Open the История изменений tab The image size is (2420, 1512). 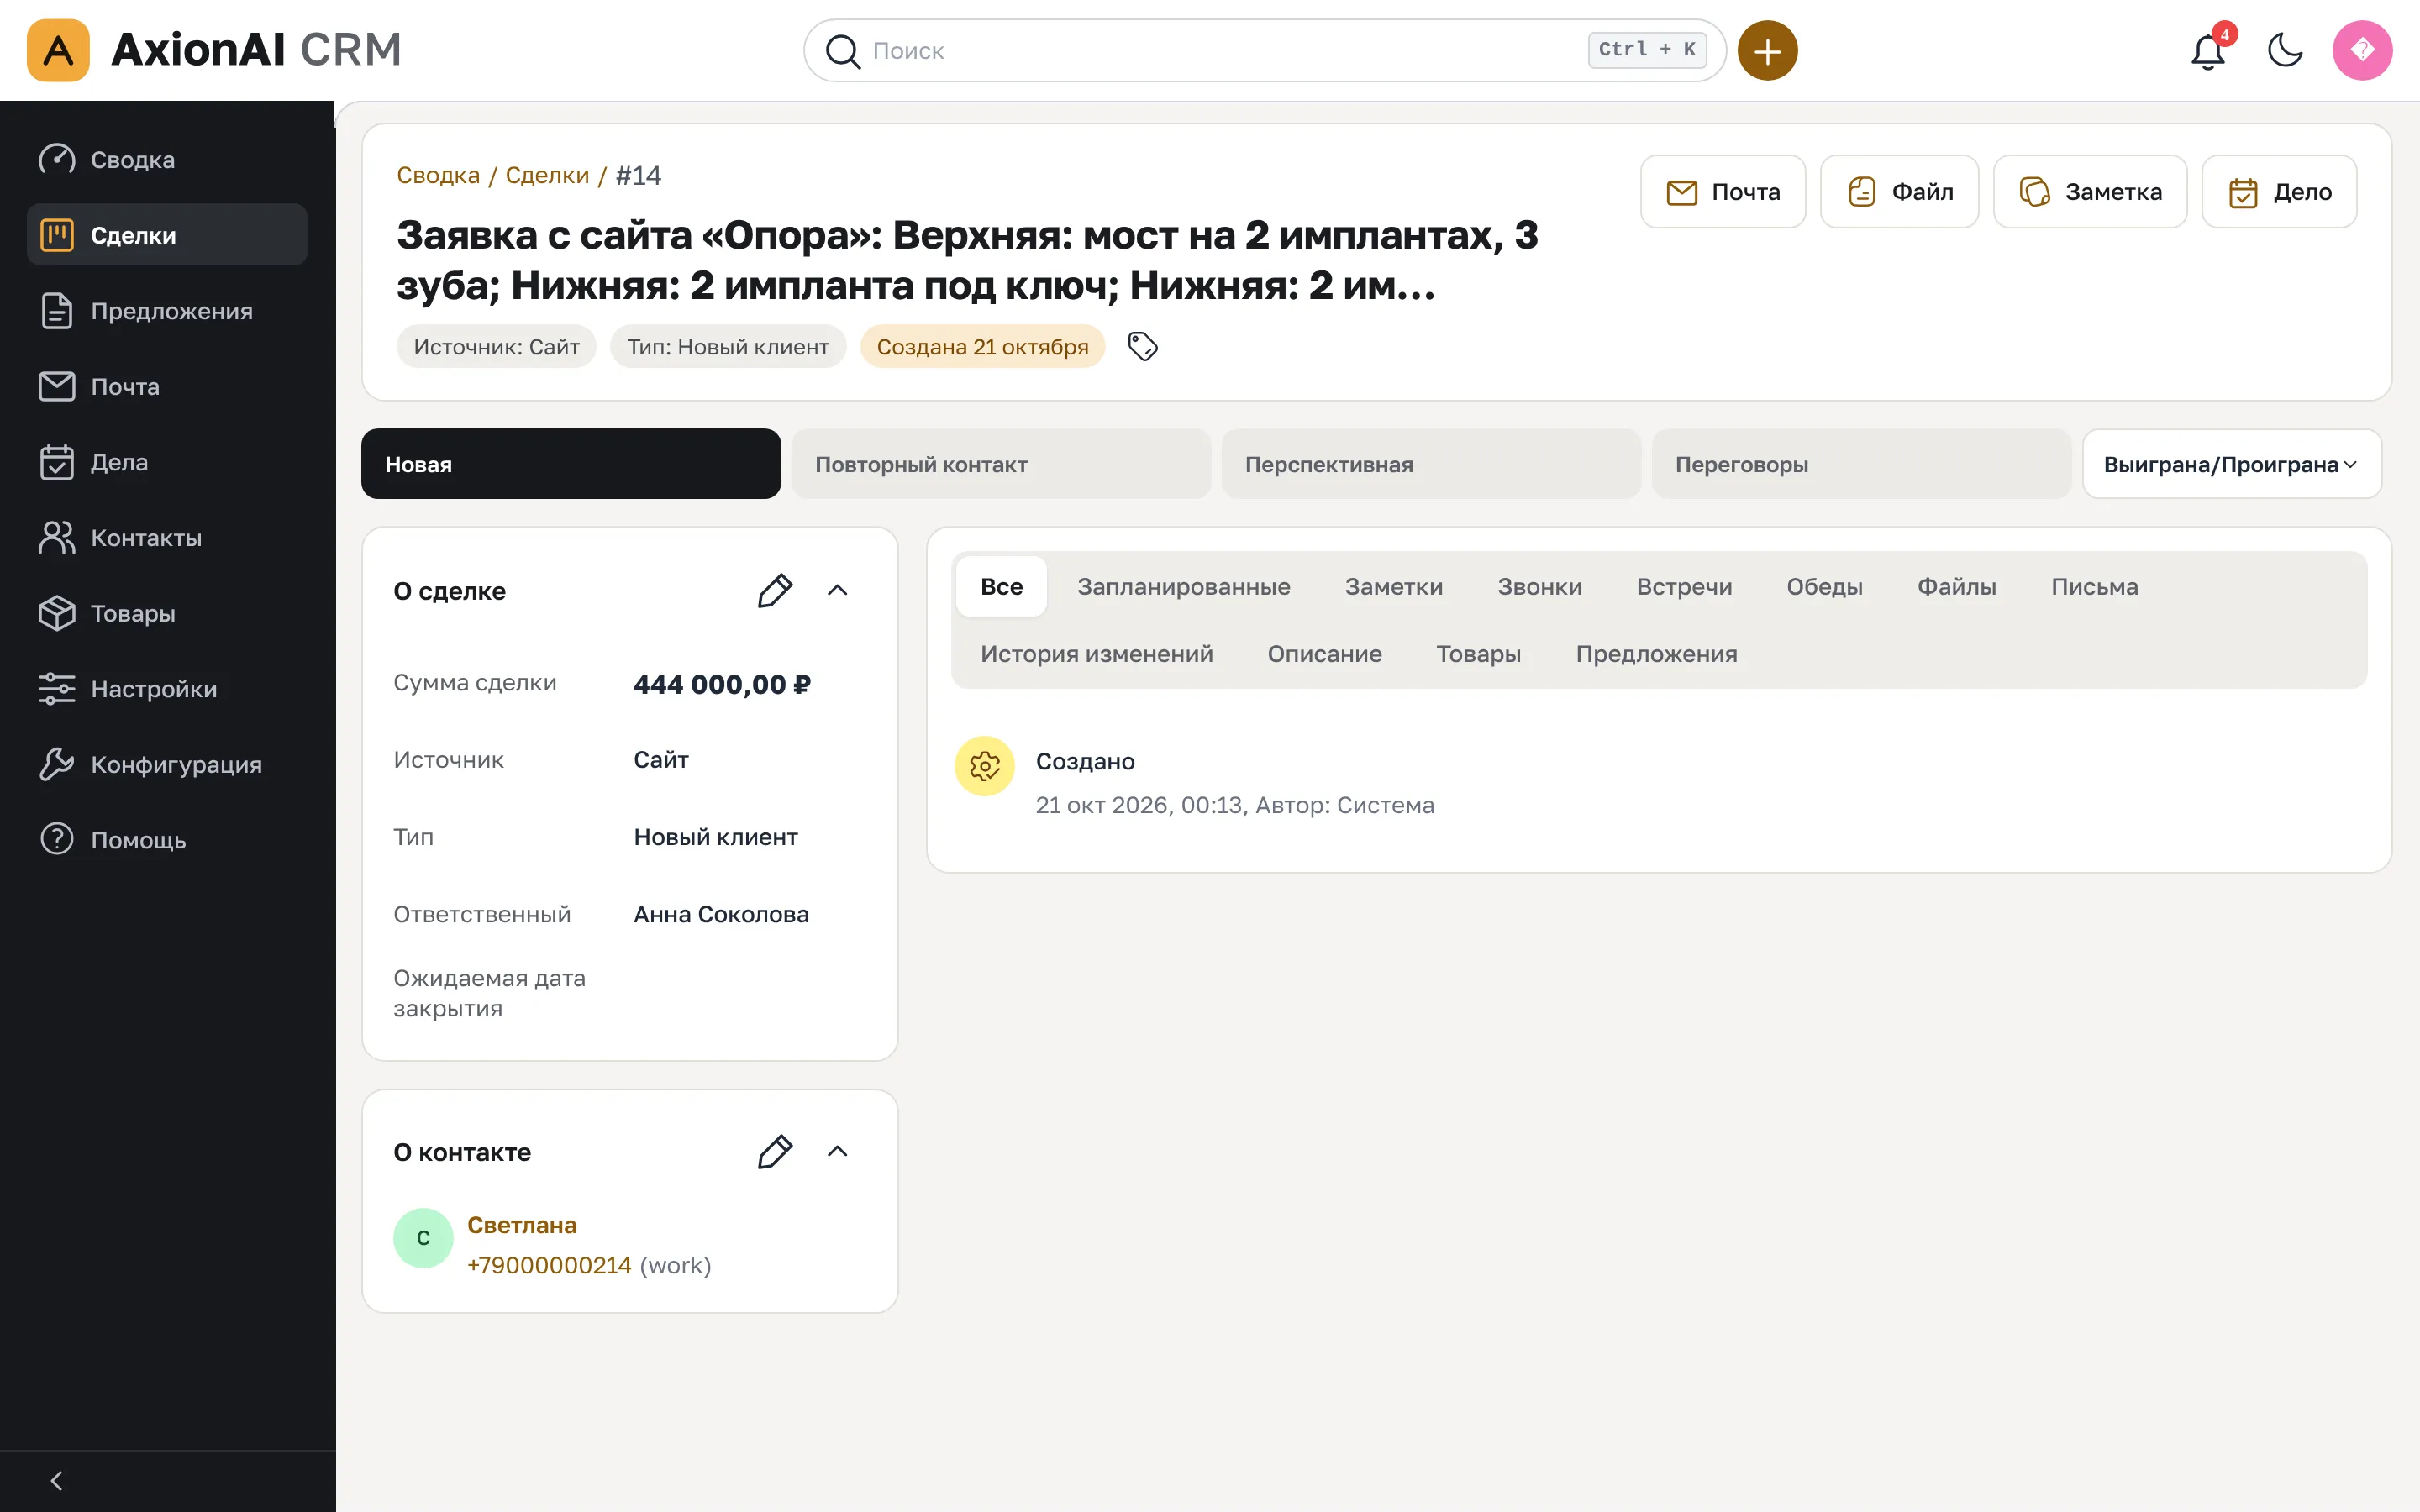1096,654
